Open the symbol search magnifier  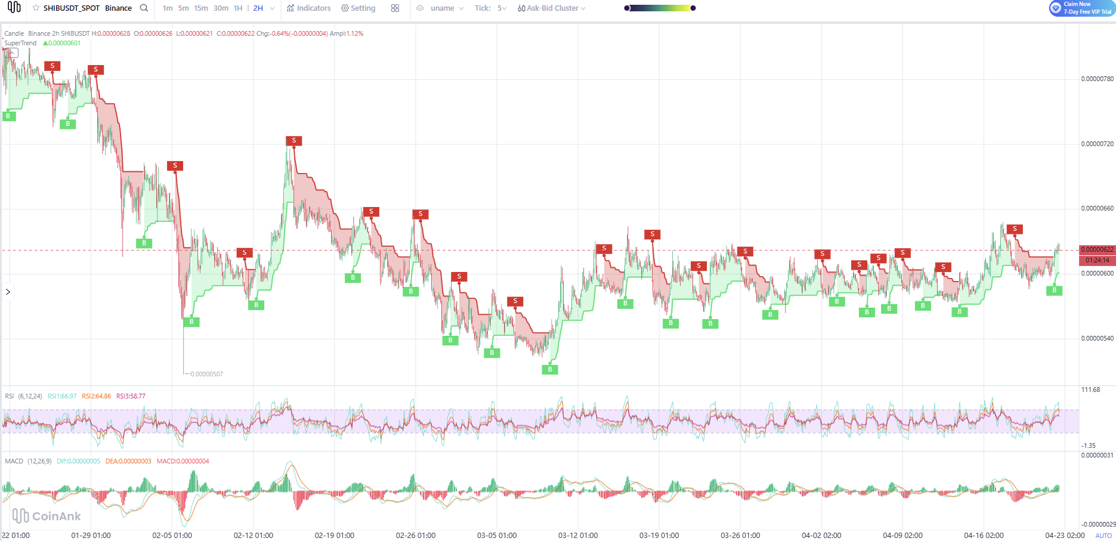coord(144,8)
